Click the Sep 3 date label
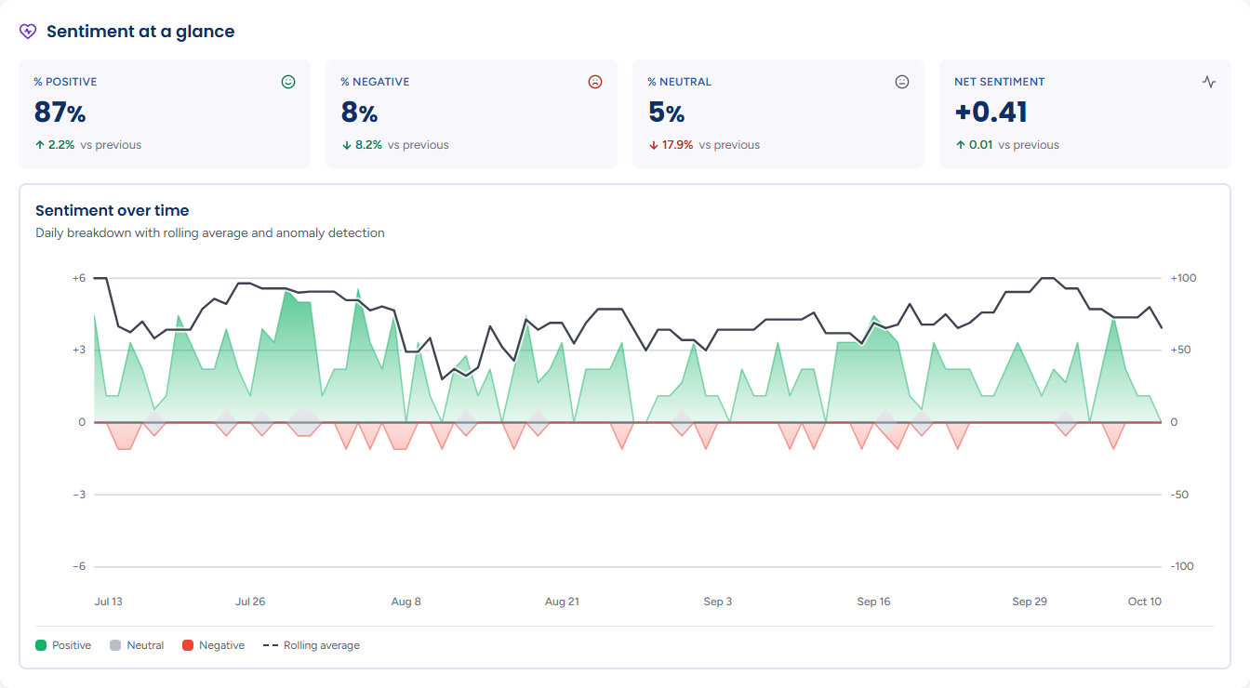Image resolution: width=1250 pixels, height=688 pixels. pos(718,602)
